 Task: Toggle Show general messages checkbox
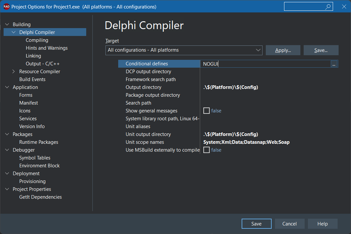pos(206,111)
